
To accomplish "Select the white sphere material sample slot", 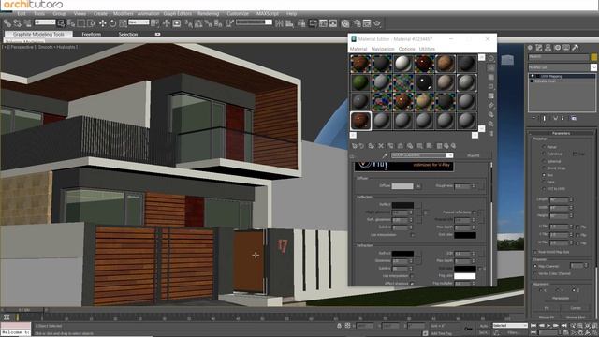I will tap(402, 63).
